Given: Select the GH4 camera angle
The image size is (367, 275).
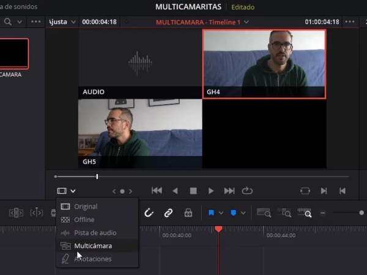Looking at the screenshot, I should pyautogui.click(x=264, y=64).
